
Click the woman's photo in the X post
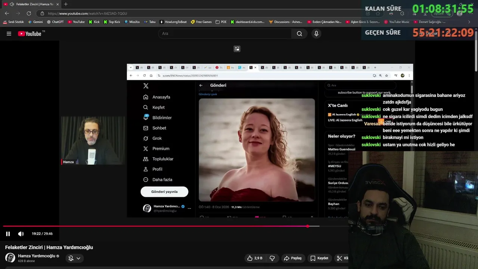click(x=257, y=150)
